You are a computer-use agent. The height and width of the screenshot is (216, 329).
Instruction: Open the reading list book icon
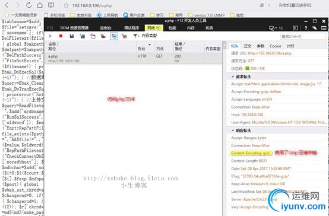click(51, 5)
